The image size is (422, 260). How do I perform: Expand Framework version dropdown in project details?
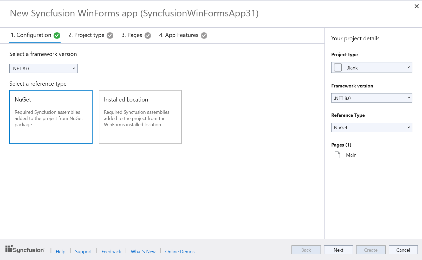pos(372,98)
